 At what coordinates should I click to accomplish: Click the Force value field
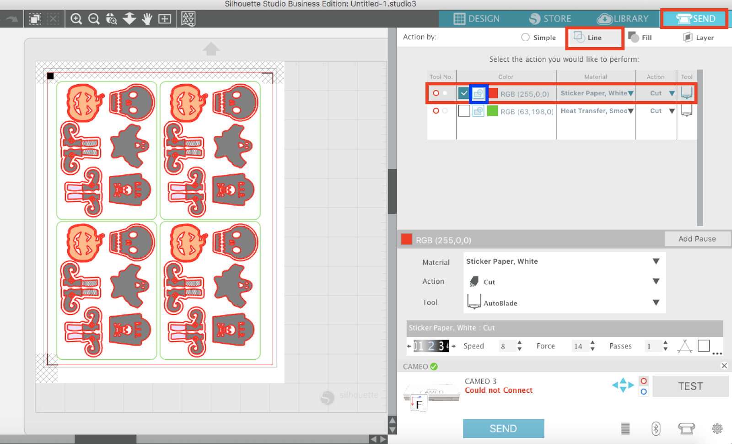pyautogui.click(x=580, y=346)
